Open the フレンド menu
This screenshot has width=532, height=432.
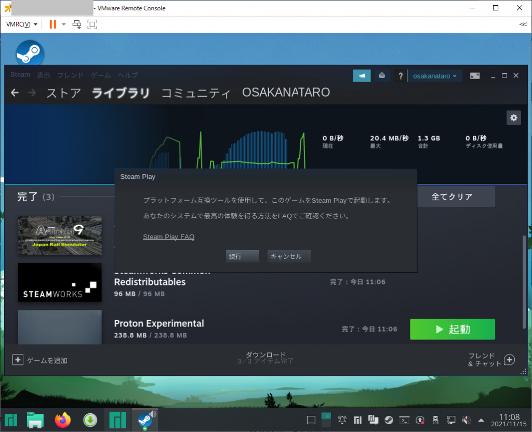[x=70, y=75]
